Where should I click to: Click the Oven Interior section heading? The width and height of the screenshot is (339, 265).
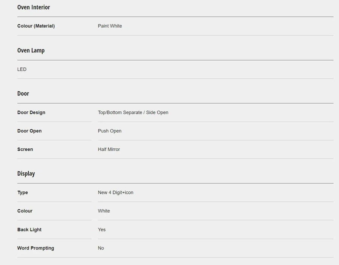tap(34, 7)
